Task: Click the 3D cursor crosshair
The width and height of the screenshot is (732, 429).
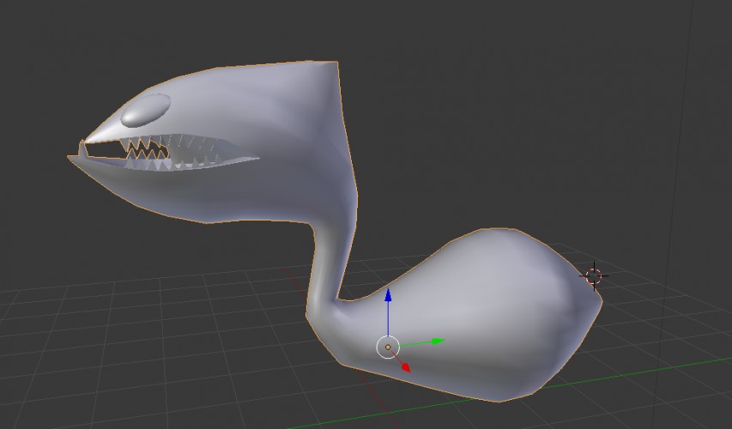Action: click(594, 276)
